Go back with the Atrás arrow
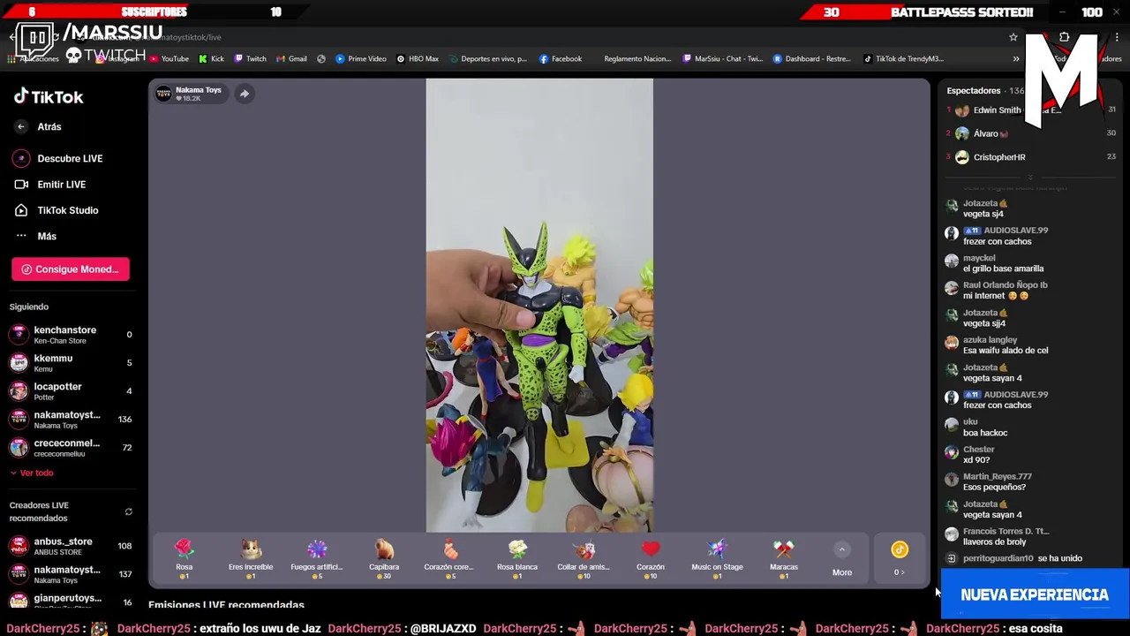Viewport: 1130px width, 636px height. (x=21, y=127)
